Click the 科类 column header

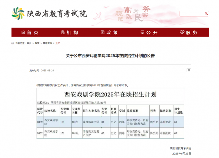(x=154, y=111)
